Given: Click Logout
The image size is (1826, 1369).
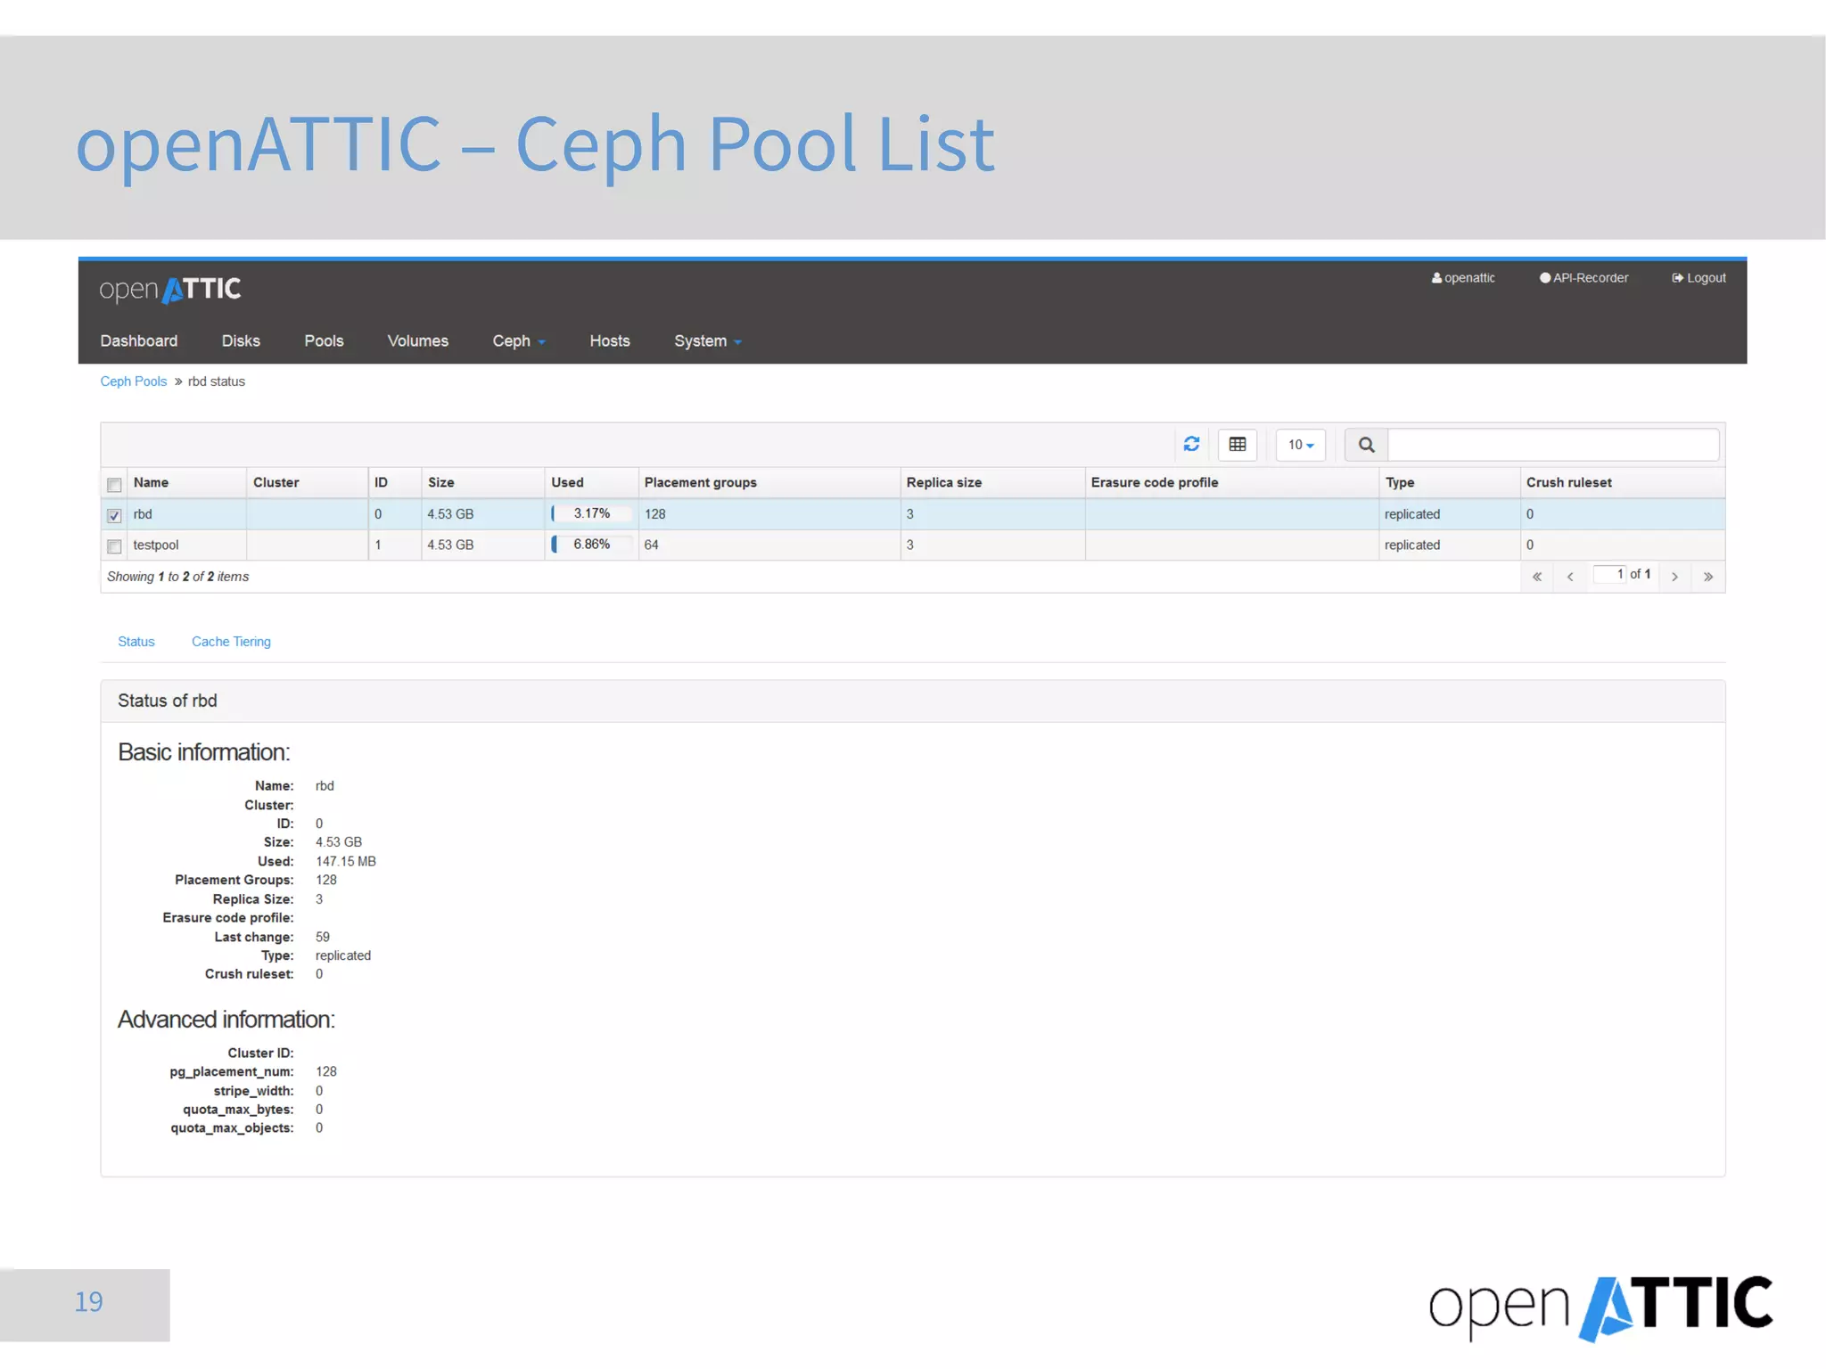Looking at the screenshot, I should (1699, 278).
